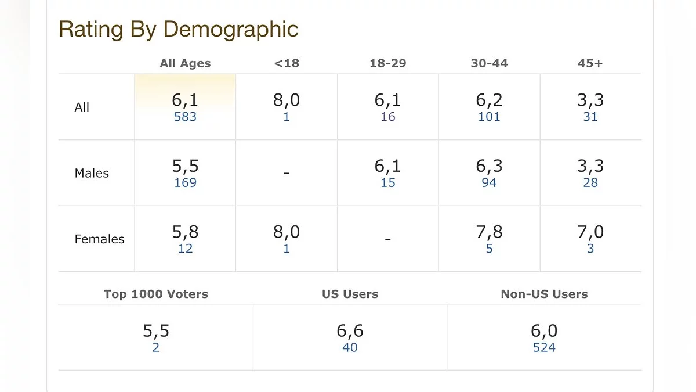Select the 6,6 US Users rating value
The height and width of the screenshot is (392, 696).
(x=350, y=331)
